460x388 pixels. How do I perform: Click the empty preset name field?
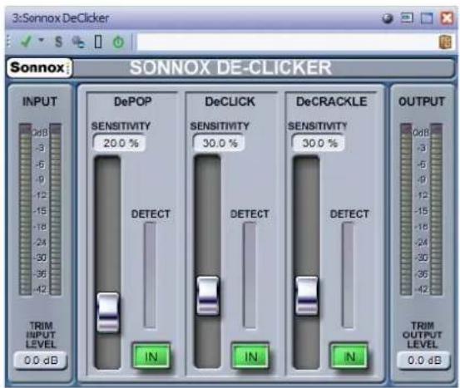click(287, 42)
